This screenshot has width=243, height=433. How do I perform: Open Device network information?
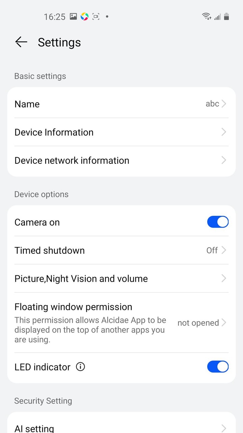pyautogui.click(x=122, y=160)
